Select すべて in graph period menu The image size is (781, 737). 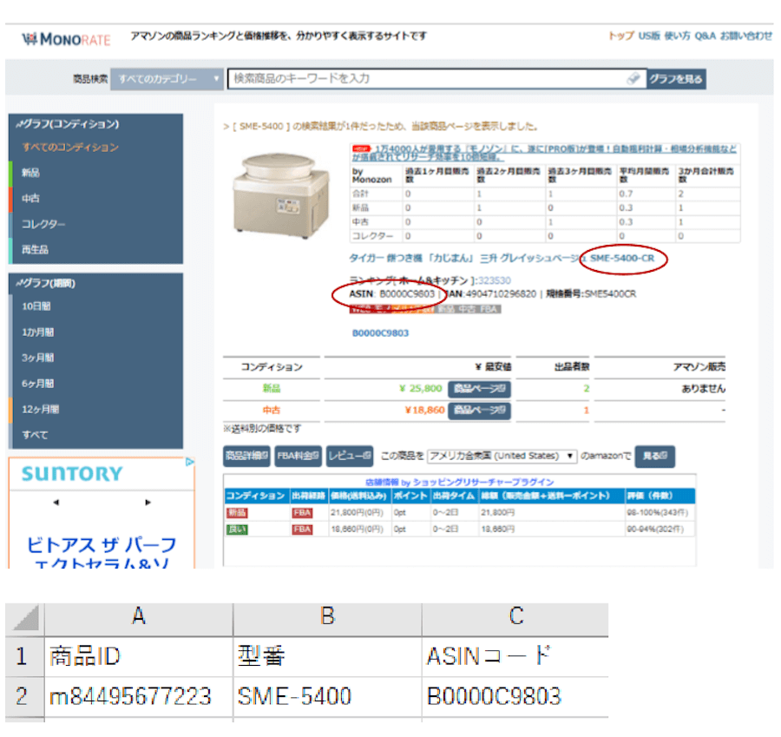pyautogui.click(x=35, y=435)
